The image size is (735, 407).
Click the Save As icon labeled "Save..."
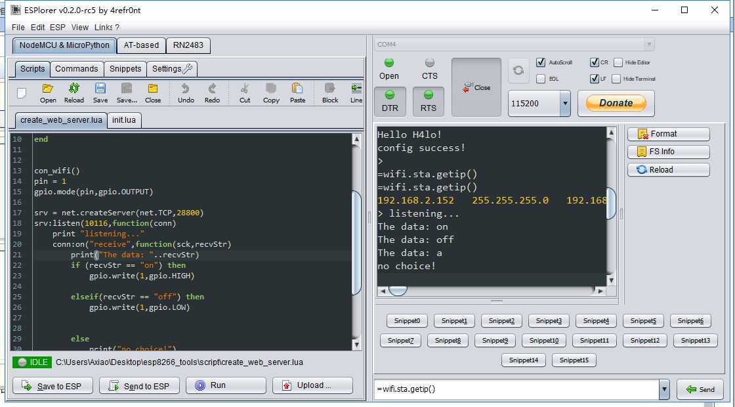pos(127,93)
